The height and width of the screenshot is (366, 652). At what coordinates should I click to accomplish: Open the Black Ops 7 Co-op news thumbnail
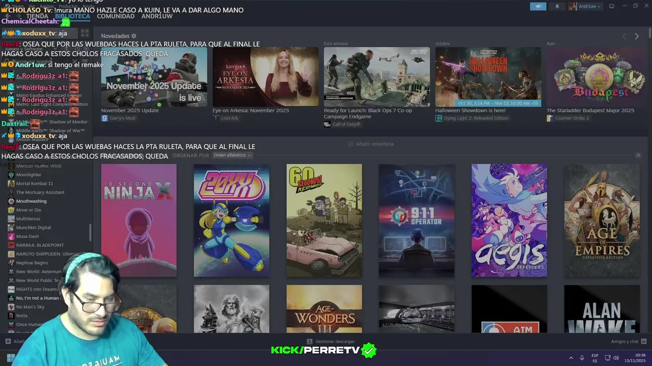click(376, 77)
